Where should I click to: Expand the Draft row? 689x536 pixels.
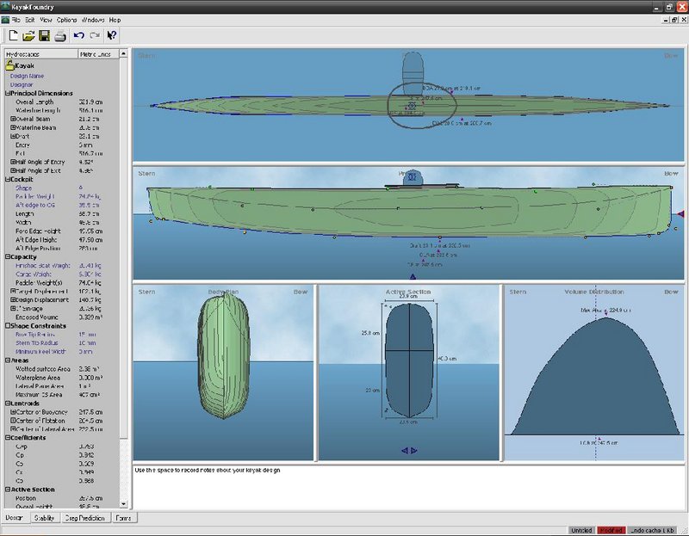[13, 136]
